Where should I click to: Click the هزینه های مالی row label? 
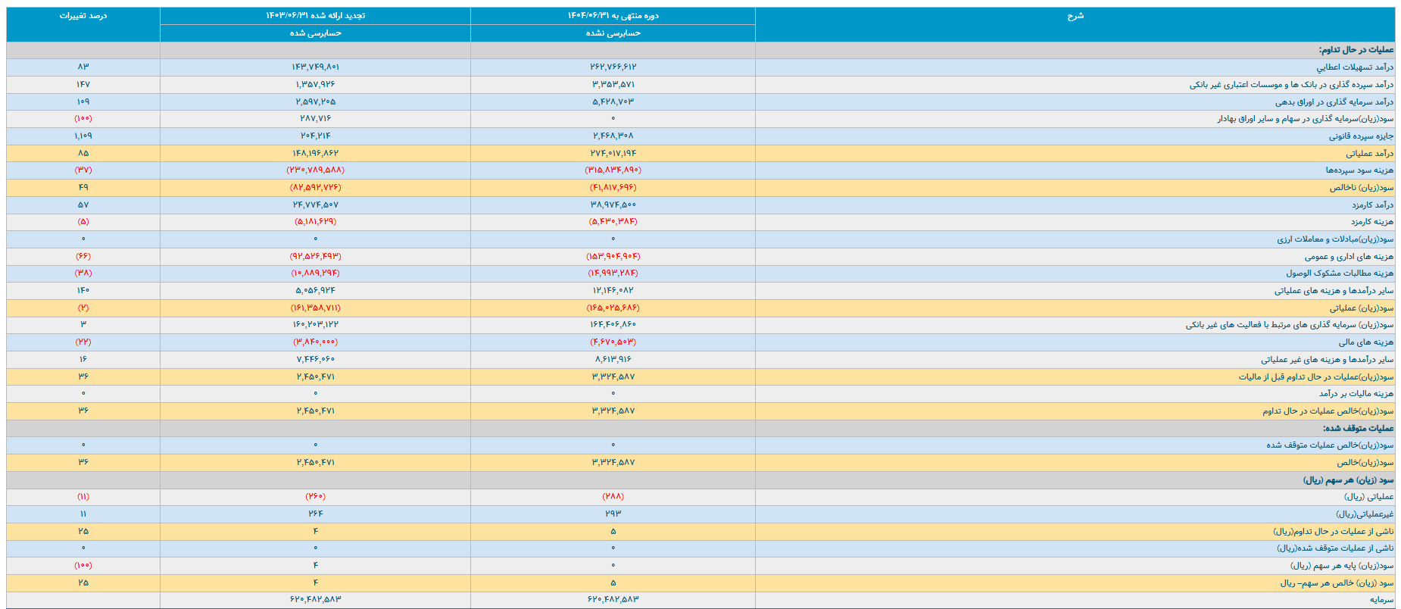coord(1365,342)
